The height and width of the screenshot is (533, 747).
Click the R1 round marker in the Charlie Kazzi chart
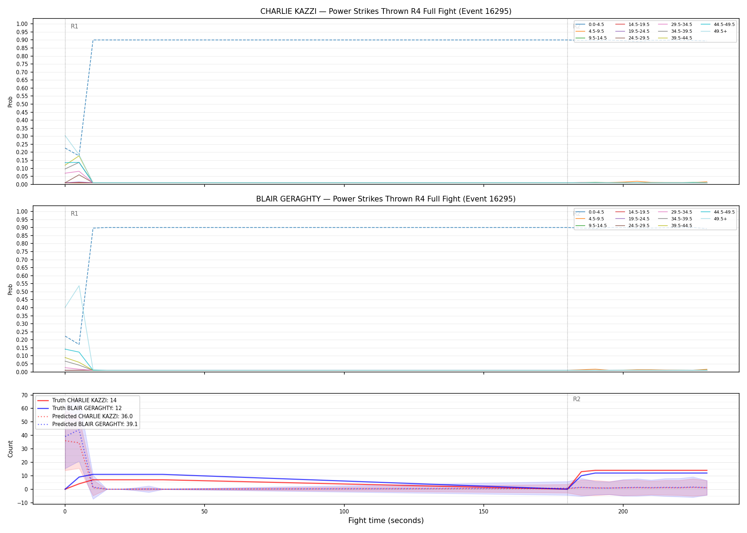[x=74, y=26]
